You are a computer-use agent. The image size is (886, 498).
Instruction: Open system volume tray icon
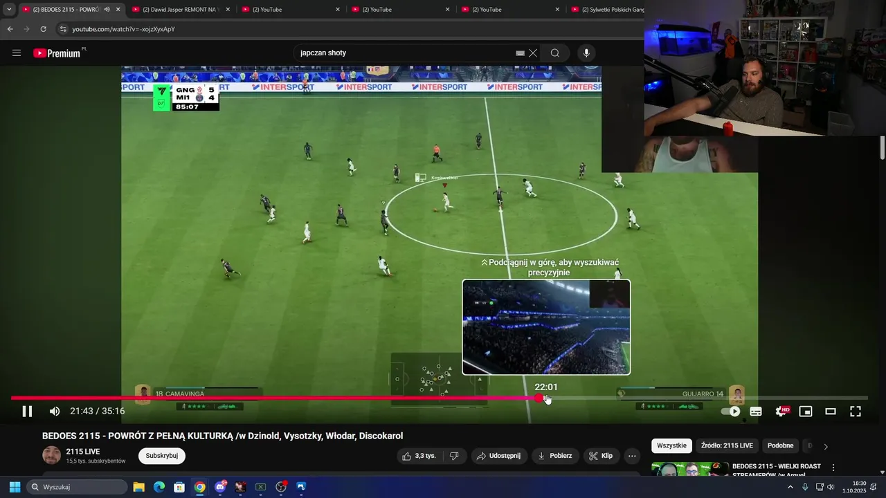click(x=831, y=487)
